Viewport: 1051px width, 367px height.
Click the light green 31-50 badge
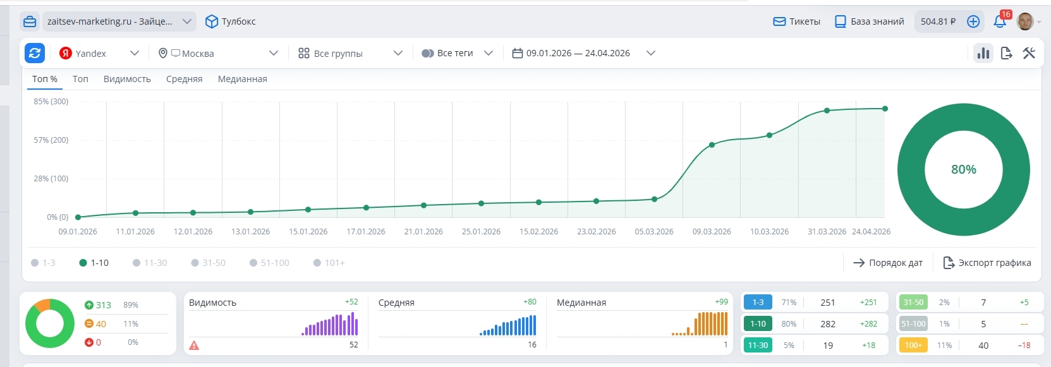913,303
